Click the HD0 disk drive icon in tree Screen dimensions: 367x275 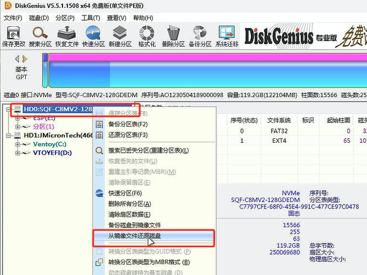pos(18,109)
